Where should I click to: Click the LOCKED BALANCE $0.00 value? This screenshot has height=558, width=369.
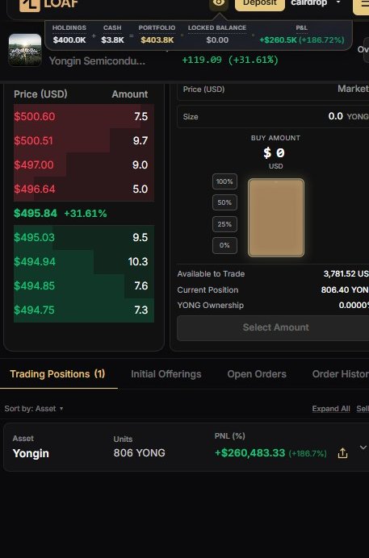[x=217, y=40]
